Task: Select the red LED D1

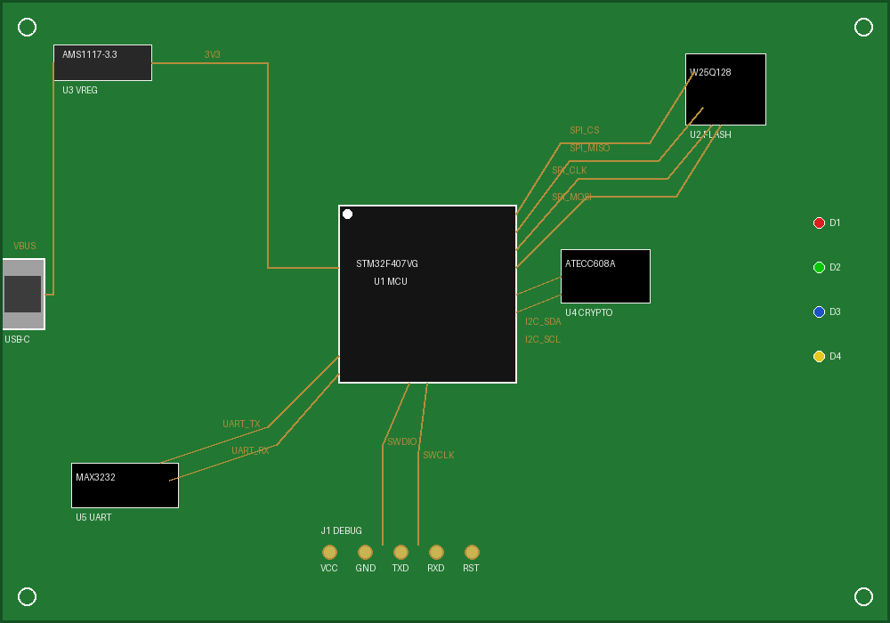Action: [x=819, y=223]
